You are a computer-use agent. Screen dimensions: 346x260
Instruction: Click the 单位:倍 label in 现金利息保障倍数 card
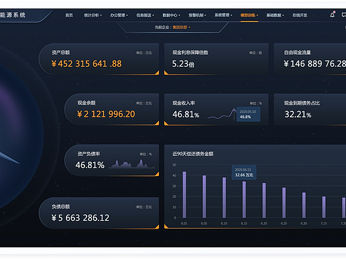pos(256,53)
